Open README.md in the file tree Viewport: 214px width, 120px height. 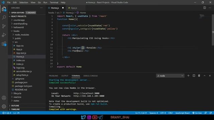point(27,90)
